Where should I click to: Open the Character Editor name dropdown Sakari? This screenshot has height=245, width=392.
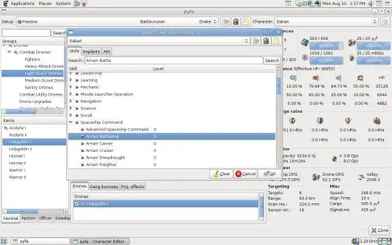[x=159, y=41]
